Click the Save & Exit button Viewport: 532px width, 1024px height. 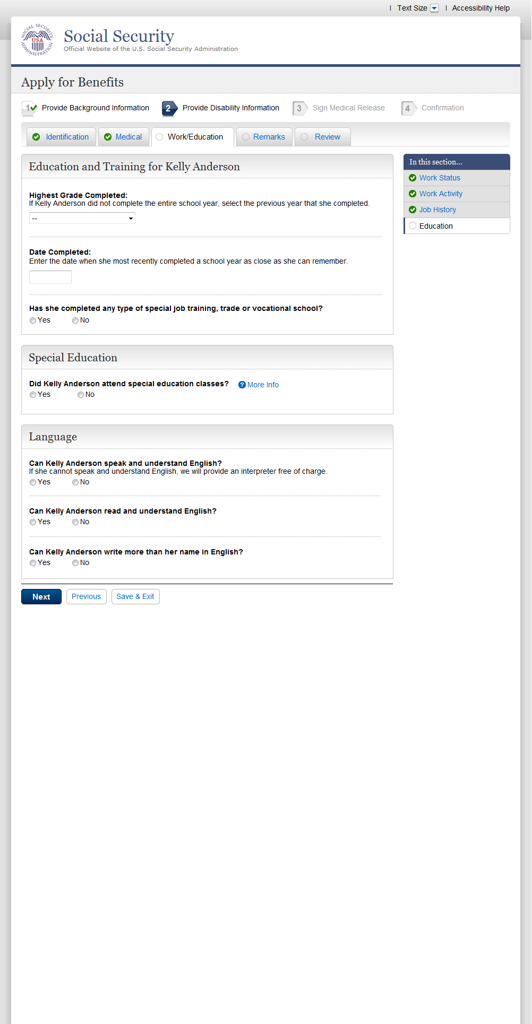[x=135, y=596]
